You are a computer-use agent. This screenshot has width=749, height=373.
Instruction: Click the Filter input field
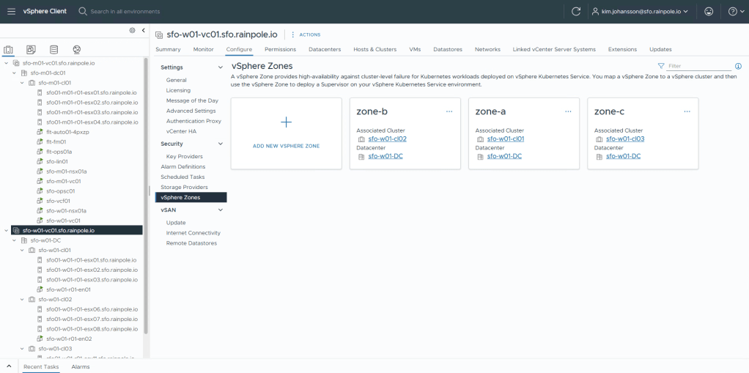pyautogui.click(x=698, y=66)
